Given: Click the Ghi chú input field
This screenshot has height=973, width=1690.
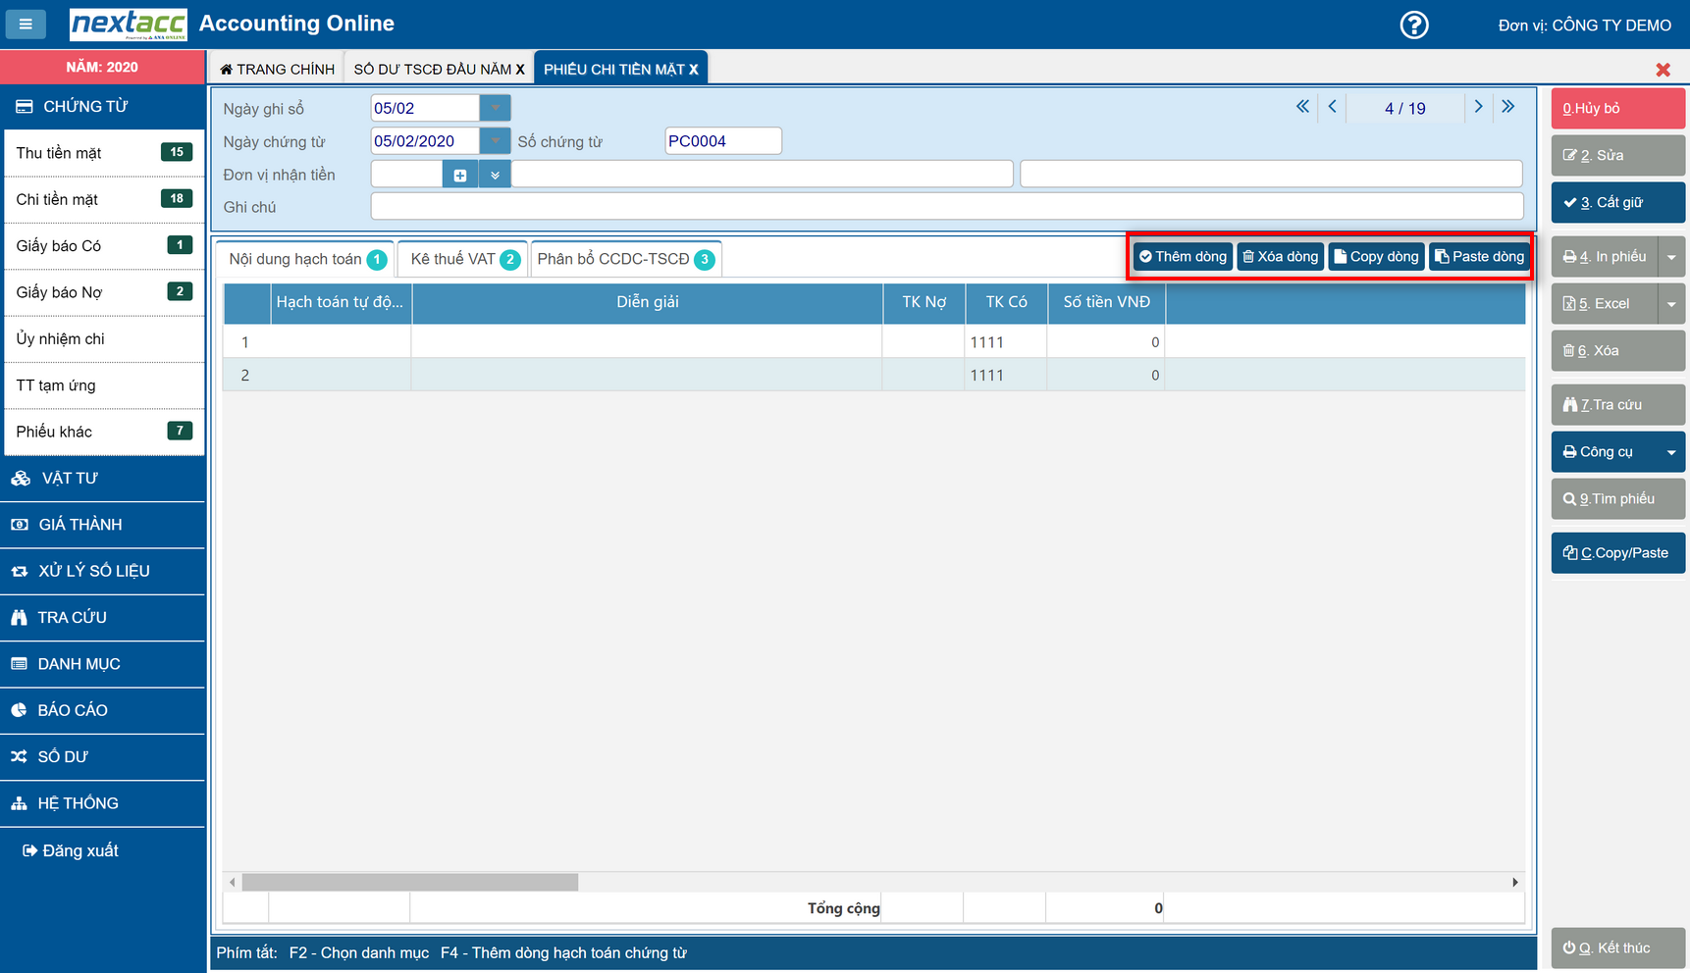Looking at the screenshot, I should click(x=946, y=207).
